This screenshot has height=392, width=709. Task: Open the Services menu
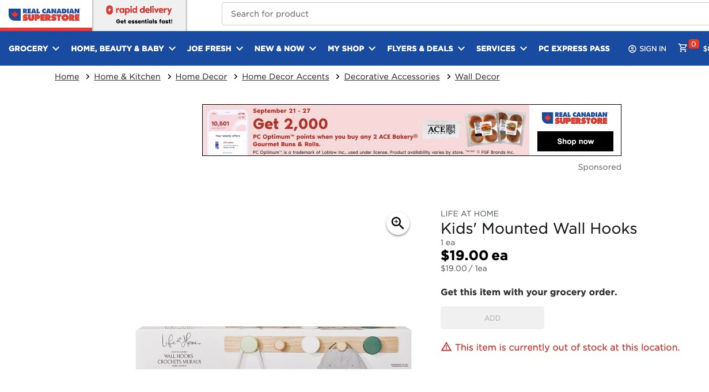(501, 48)
